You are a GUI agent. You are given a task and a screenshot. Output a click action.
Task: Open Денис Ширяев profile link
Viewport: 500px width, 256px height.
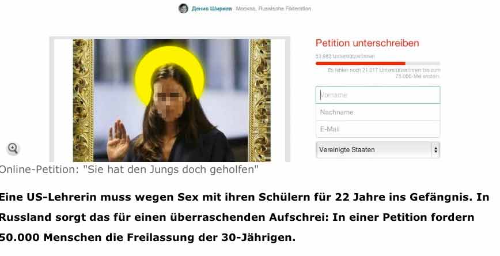click(x=212, y=9)
